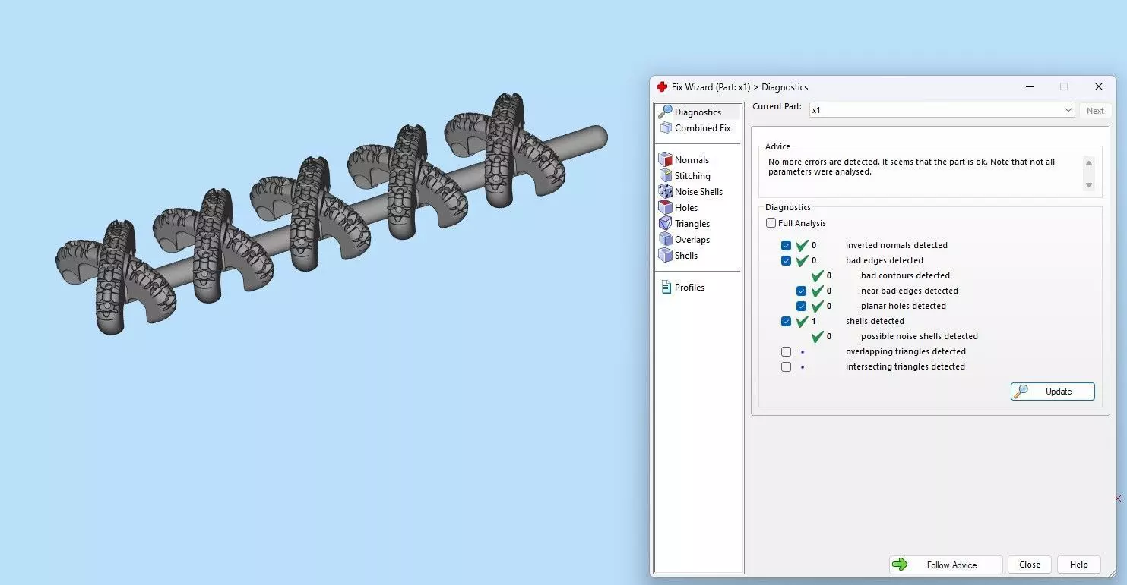Click green checkmark next to shells detected
The height and width of the screenshot is (585, 1127).
tap(802, 321)
